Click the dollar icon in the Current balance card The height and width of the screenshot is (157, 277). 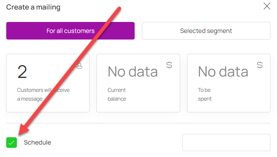point(169,65)
